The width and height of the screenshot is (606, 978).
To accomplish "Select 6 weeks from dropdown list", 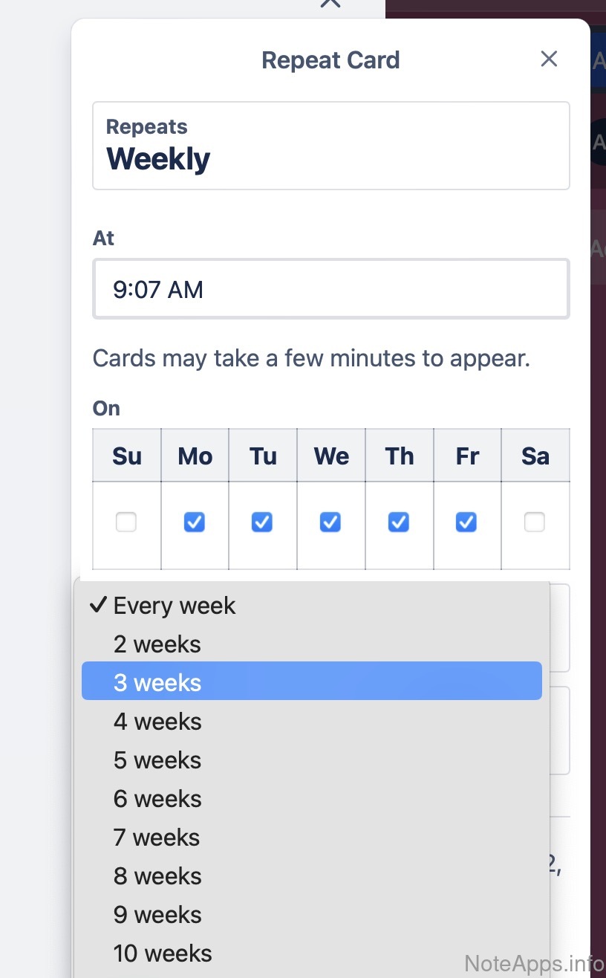I will click(157, 799).
